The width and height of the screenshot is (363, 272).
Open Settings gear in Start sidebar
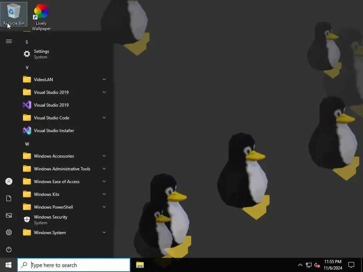point(9,232)
